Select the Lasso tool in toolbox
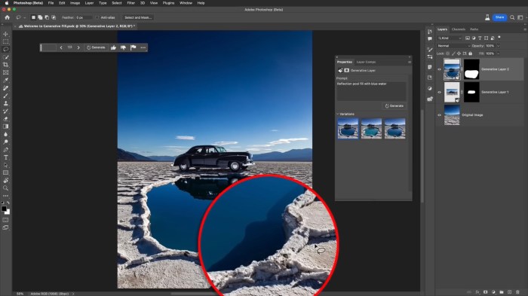 click(x=6, y=50)
